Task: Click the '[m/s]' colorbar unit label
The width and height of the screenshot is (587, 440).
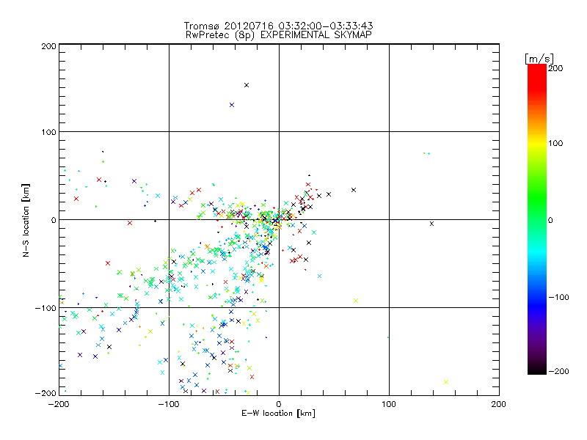Action: coord(539,59)
